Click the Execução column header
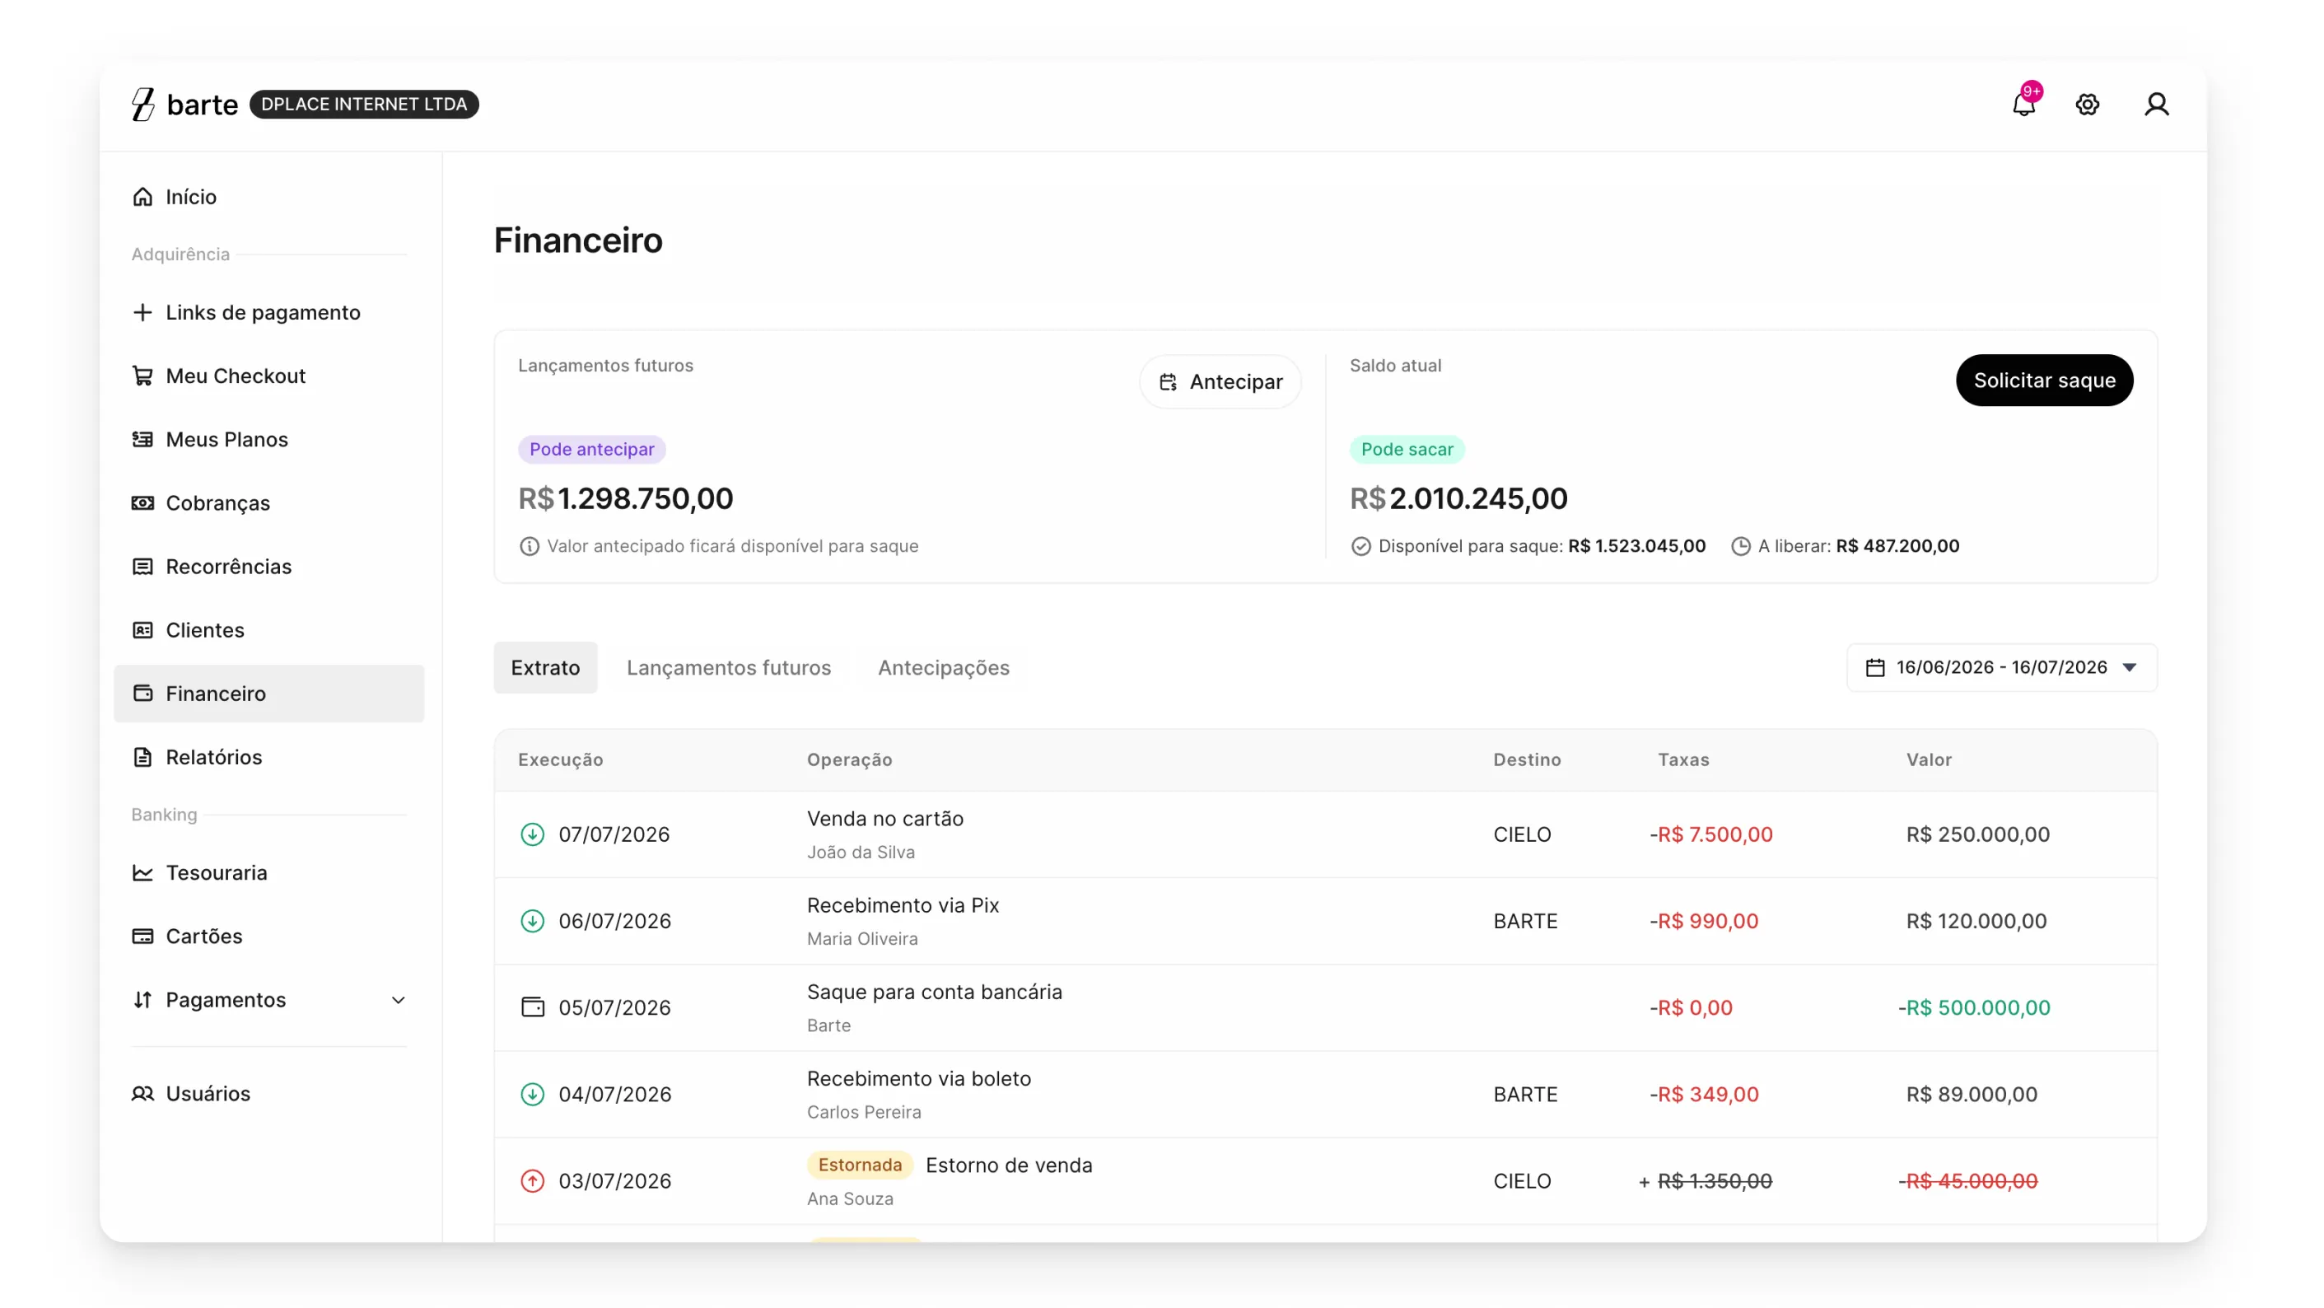 point(560,759)
